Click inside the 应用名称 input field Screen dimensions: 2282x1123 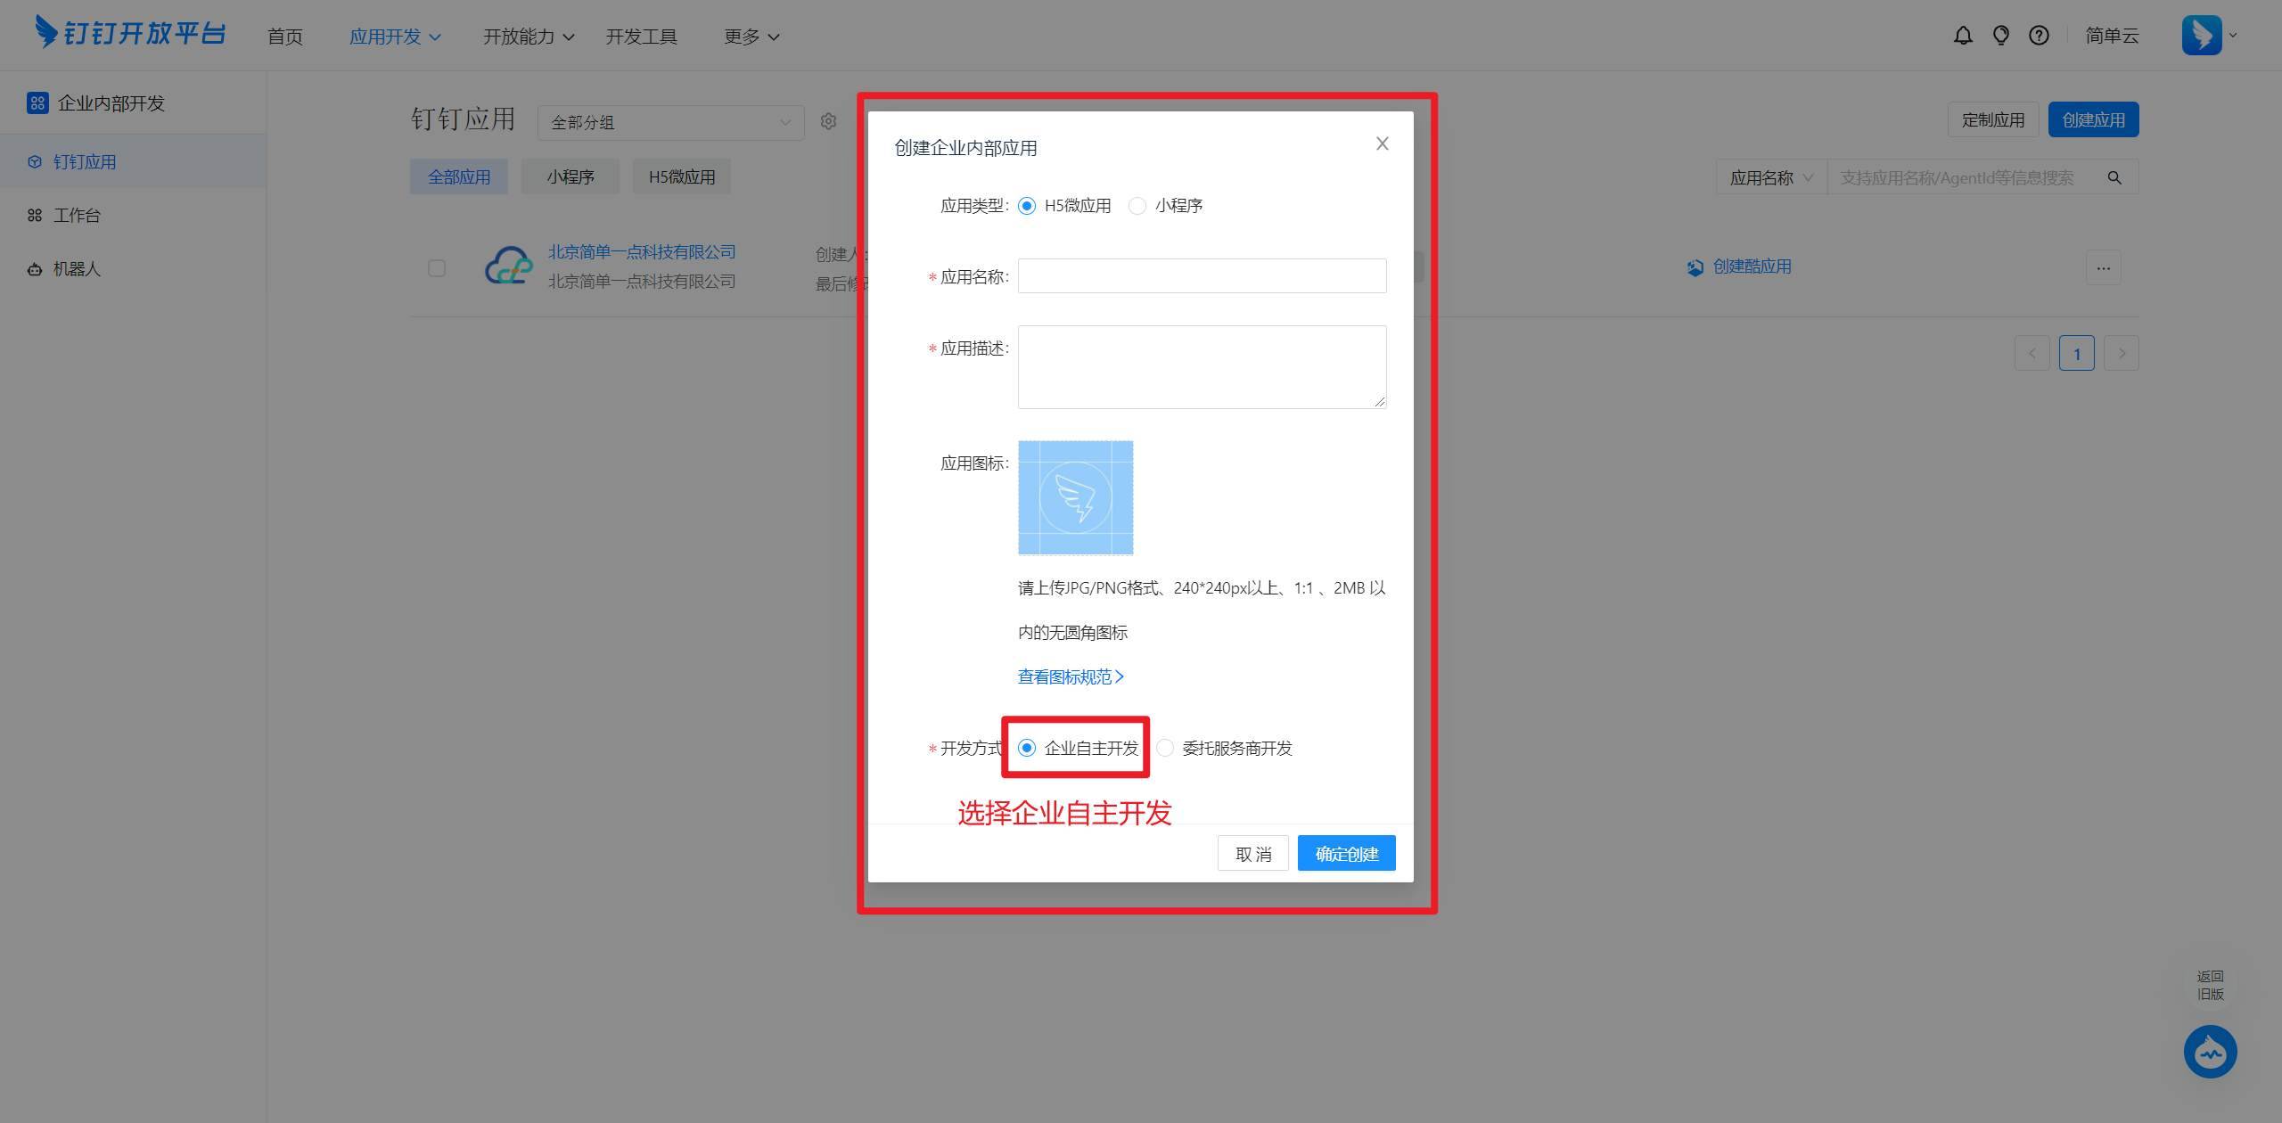tap(1201, 275)
